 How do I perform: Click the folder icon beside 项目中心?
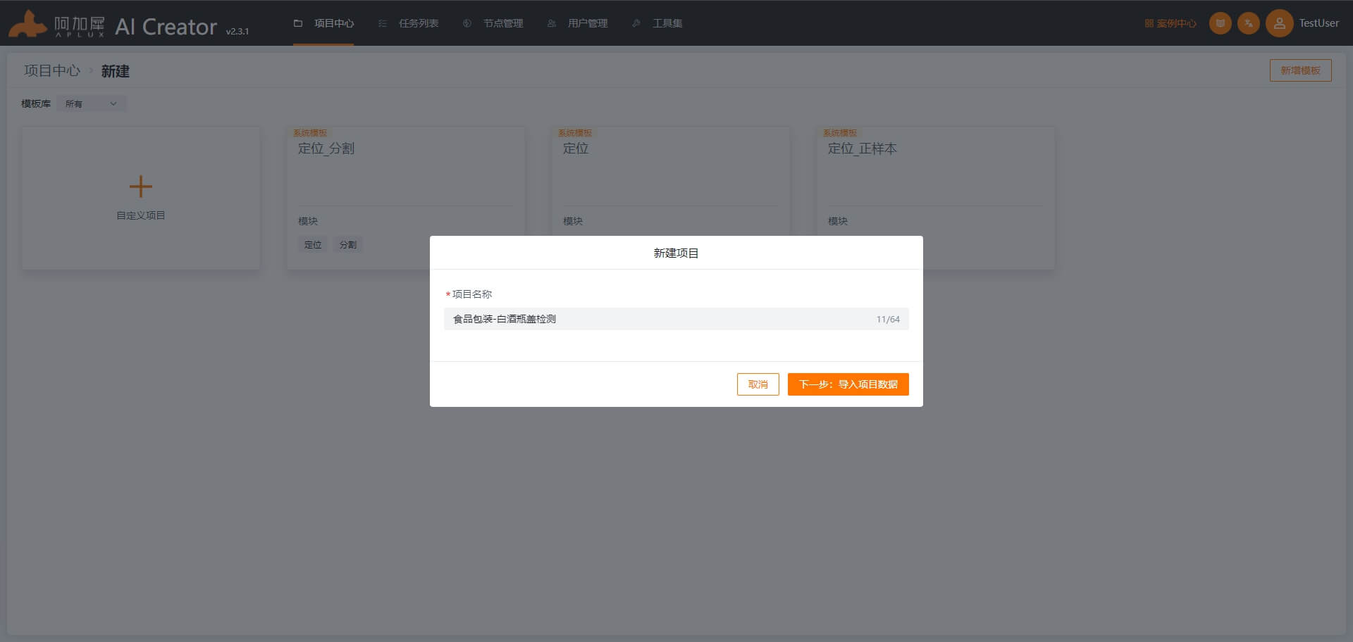pyautogui.click(x=298, y=23)
